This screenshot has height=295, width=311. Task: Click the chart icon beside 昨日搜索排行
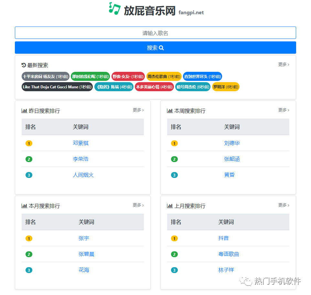24,111
